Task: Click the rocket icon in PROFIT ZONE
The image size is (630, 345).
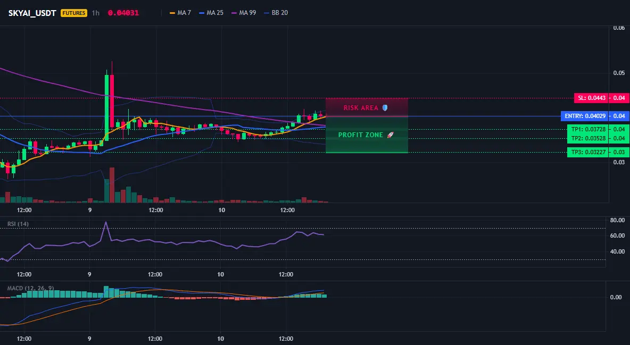Action: point(390,135)
